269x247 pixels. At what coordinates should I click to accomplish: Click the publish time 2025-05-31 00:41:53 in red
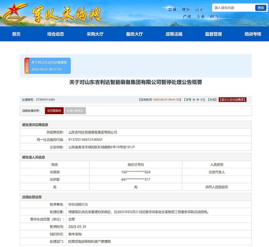[166, 99]
